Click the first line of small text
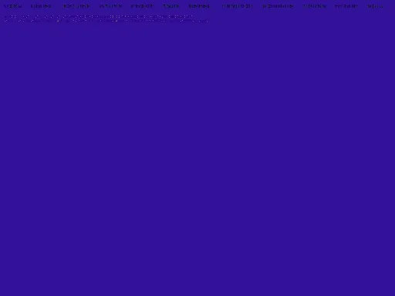Image resolution: width=395 pixels, height=296 pixels. click(99, 17)
